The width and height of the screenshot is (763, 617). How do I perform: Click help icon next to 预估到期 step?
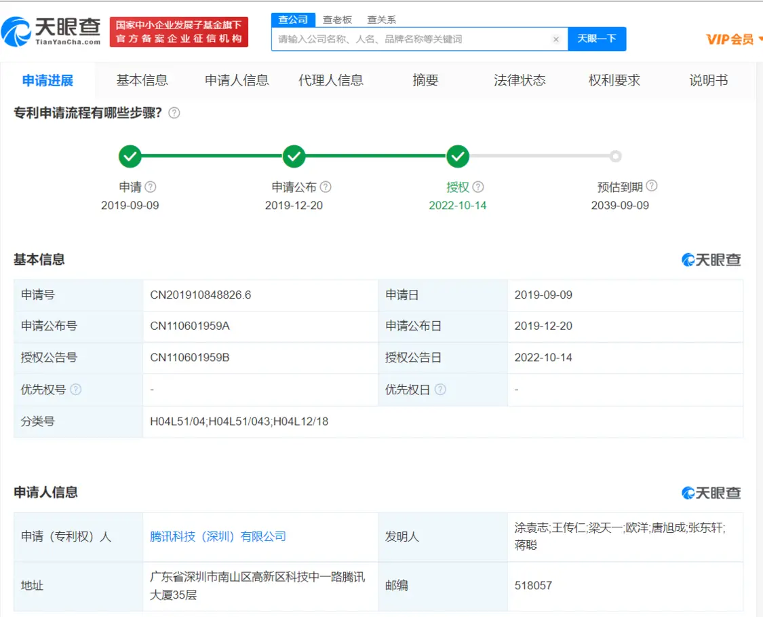[652, 186]
